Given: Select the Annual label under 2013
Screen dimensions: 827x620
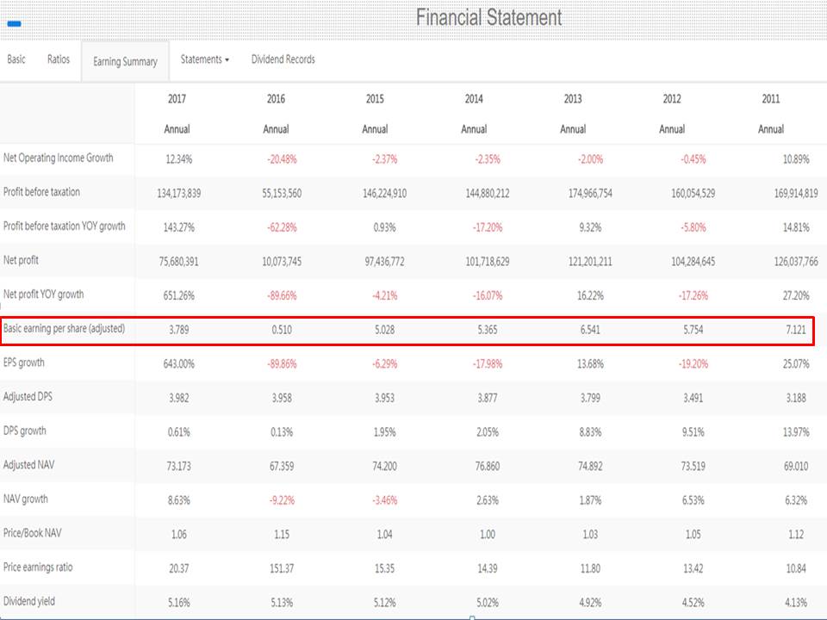Looking at the screenshot, I should pos(574,128).
